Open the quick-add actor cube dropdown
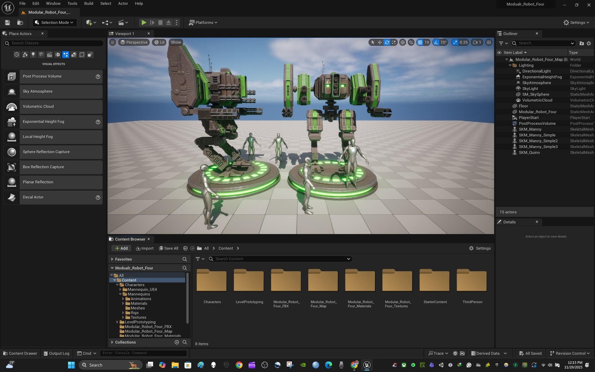The height and width of the screenshot is (372, 595). click(x=91, y=22)
